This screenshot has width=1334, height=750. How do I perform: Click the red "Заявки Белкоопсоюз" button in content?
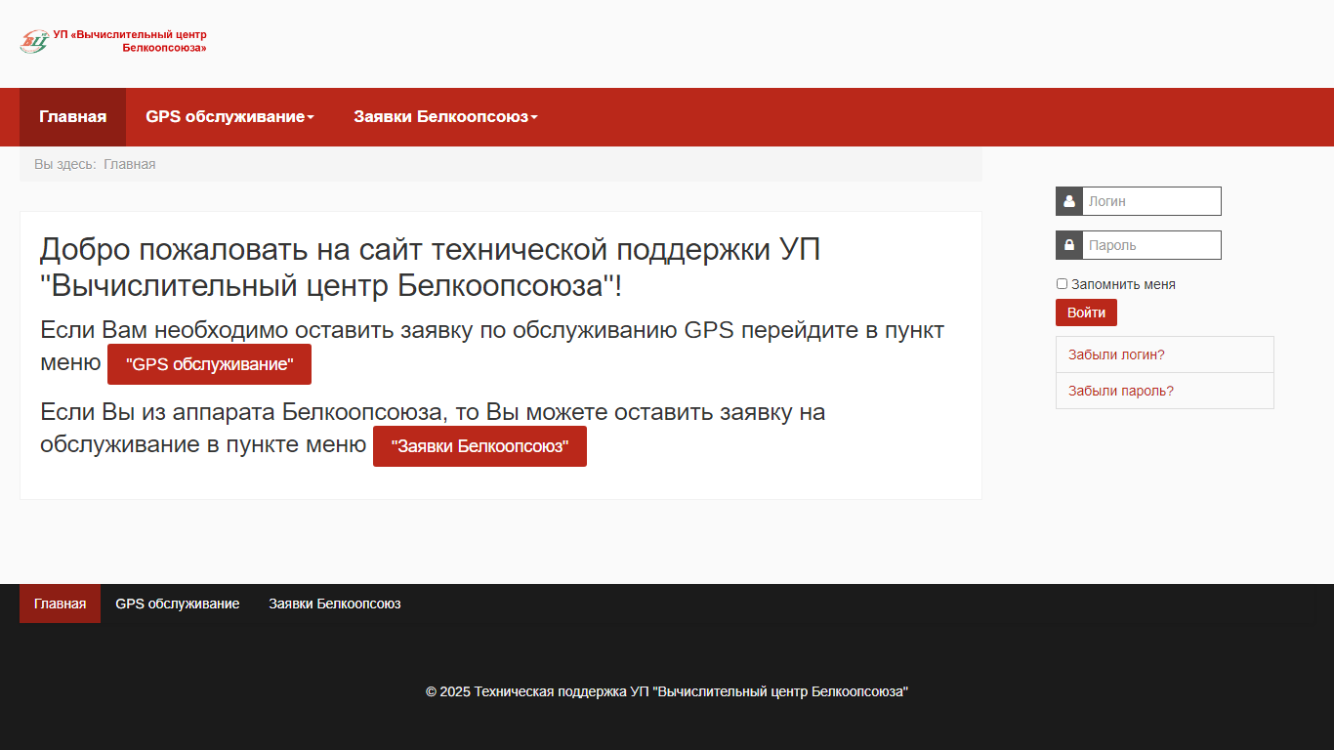point(479,446)
